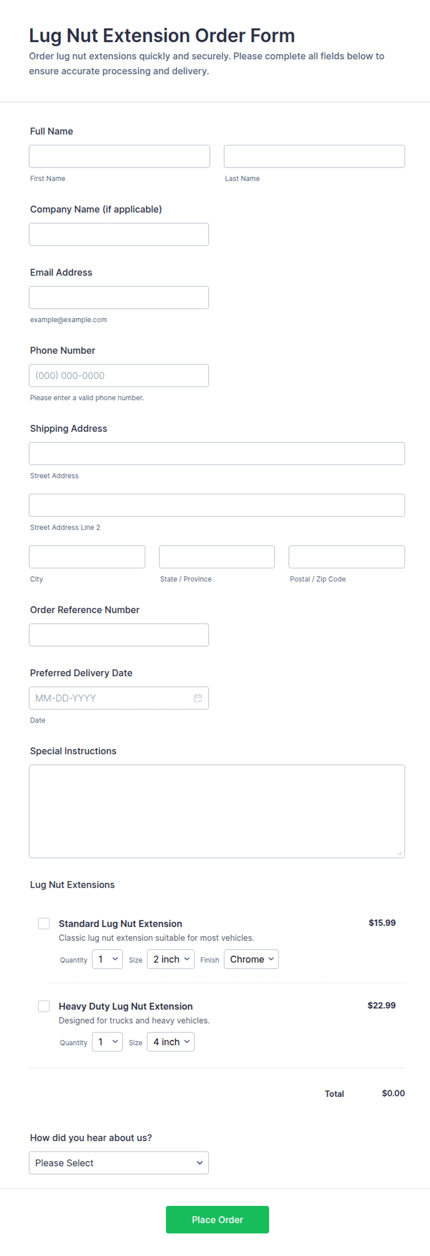The height and width of the screenshot is (1256, 430).
Task: Click the Postal / Zip Code field
Action: (x=346, y=556)
